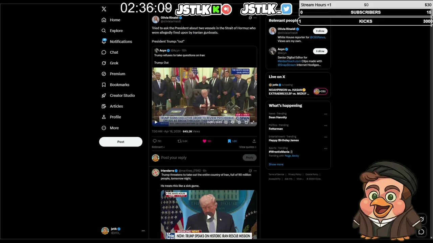Join the Live on X space showing +231

(x=320, y=91)
